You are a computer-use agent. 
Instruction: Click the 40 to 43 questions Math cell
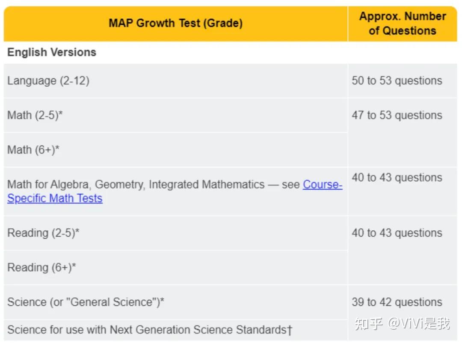click(397, 178)
